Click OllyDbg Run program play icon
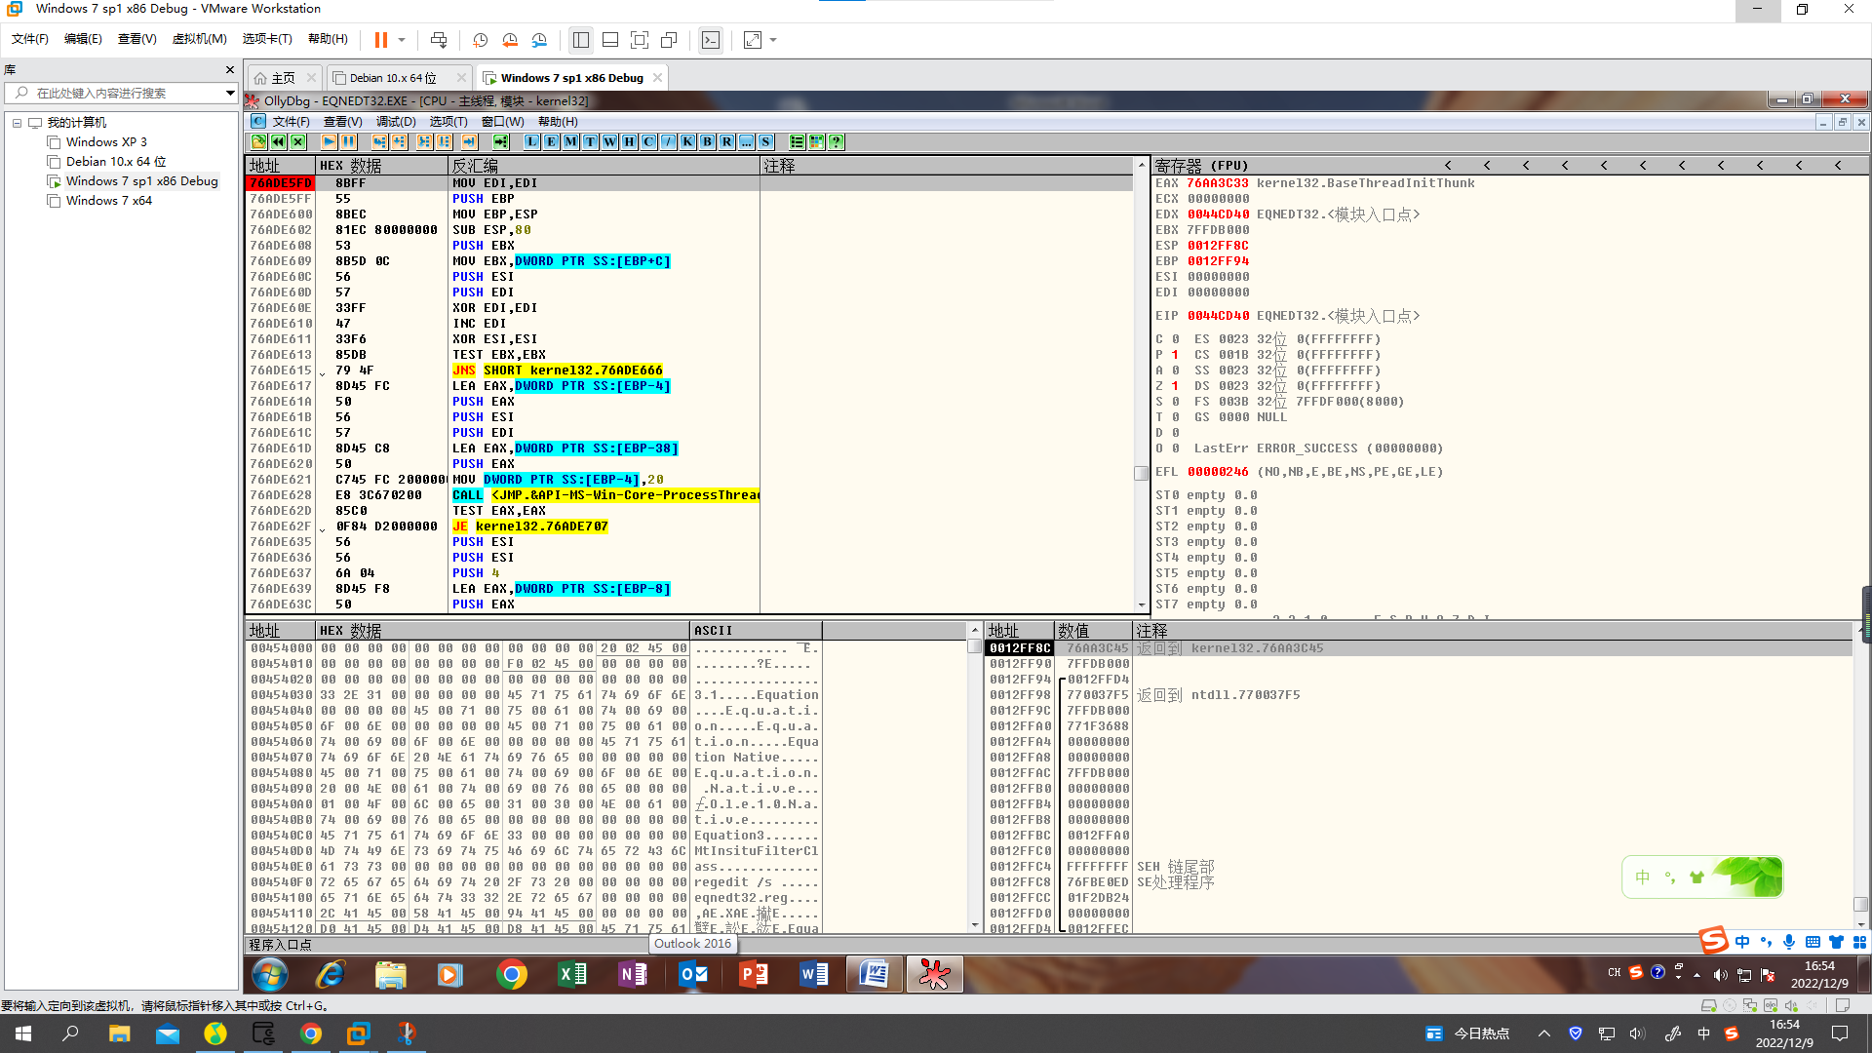1872x1053 pixels. click(x=329, y=142)
